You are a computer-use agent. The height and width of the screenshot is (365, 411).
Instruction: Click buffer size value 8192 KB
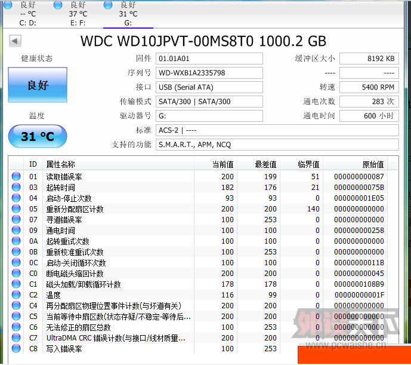[x=369, y=59]
